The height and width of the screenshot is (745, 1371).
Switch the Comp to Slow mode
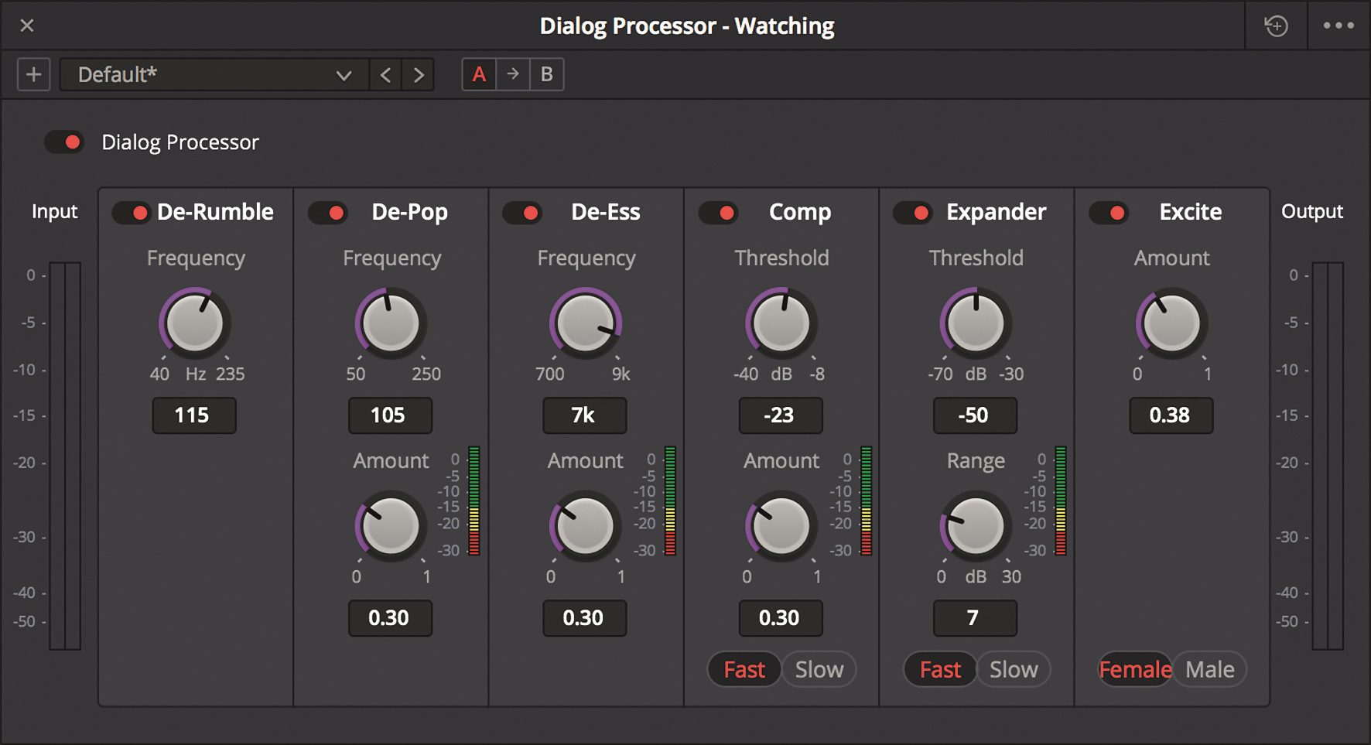pyautogui.click(x=819, y=669)
